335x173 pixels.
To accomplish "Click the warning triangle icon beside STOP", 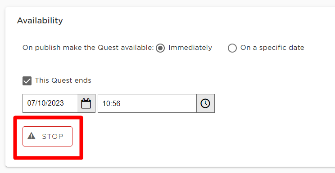I will [32, 136].
